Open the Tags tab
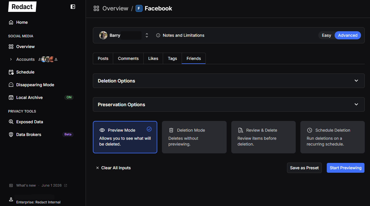 pyautogui.click(x=172, y=58)
